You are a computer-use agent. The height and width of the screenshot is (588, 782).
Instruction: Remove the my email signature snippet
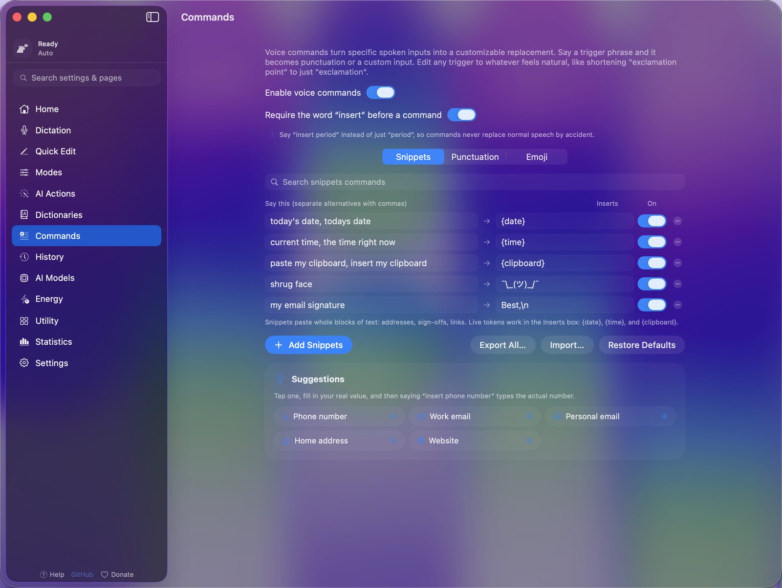tap(677, 305)
